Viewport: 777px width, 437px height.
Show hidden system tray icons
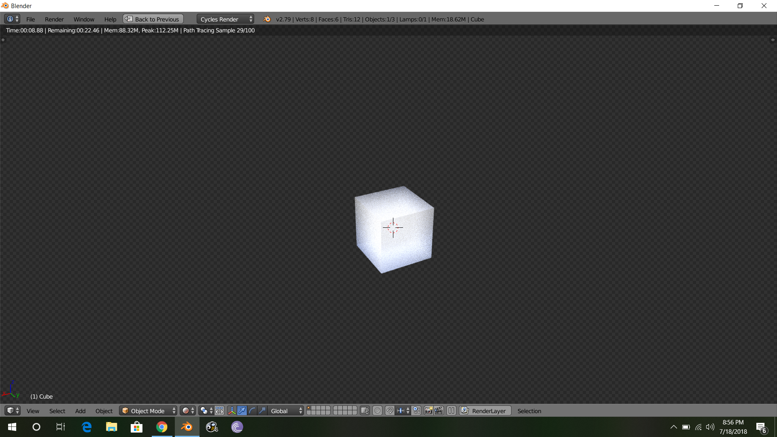pyautogui.click(x=674, y=427)
